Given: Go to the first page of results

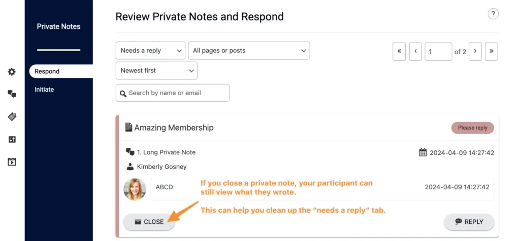Looking at the screenshot, I should pos(399,52).
